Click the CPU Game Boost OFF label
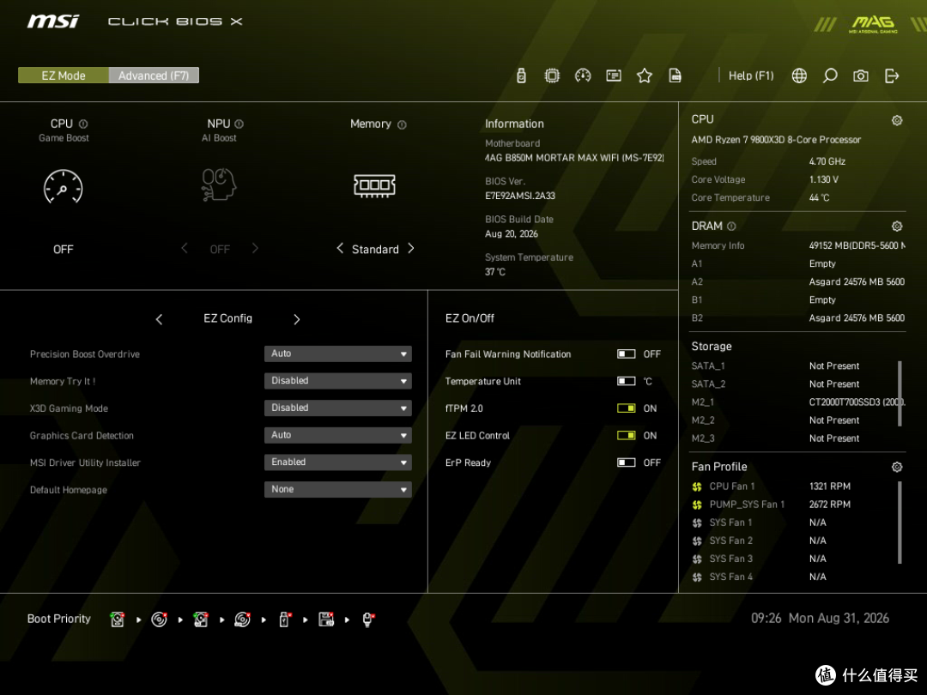The image size is (927, 695). [x=64, y=250]
